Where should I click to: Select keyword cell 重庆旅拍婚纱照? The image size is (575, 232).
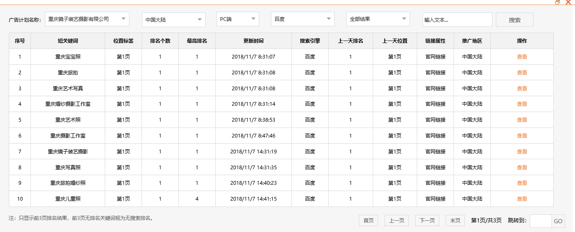(x=68, y=183)
